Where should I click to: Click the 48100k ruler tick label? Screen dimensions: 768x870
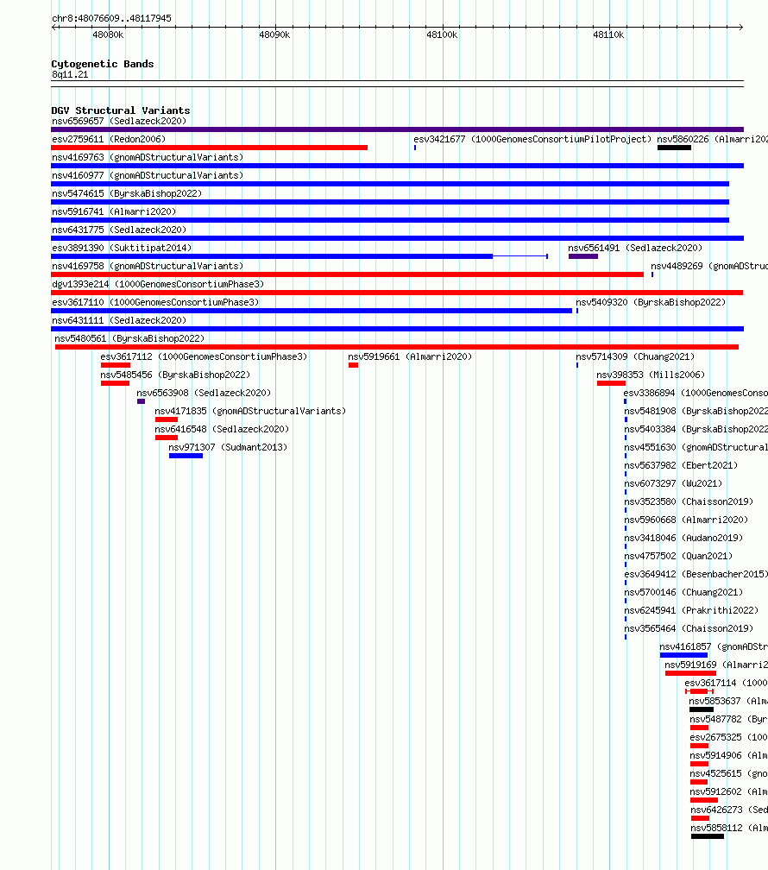click(x=442, y=35)
